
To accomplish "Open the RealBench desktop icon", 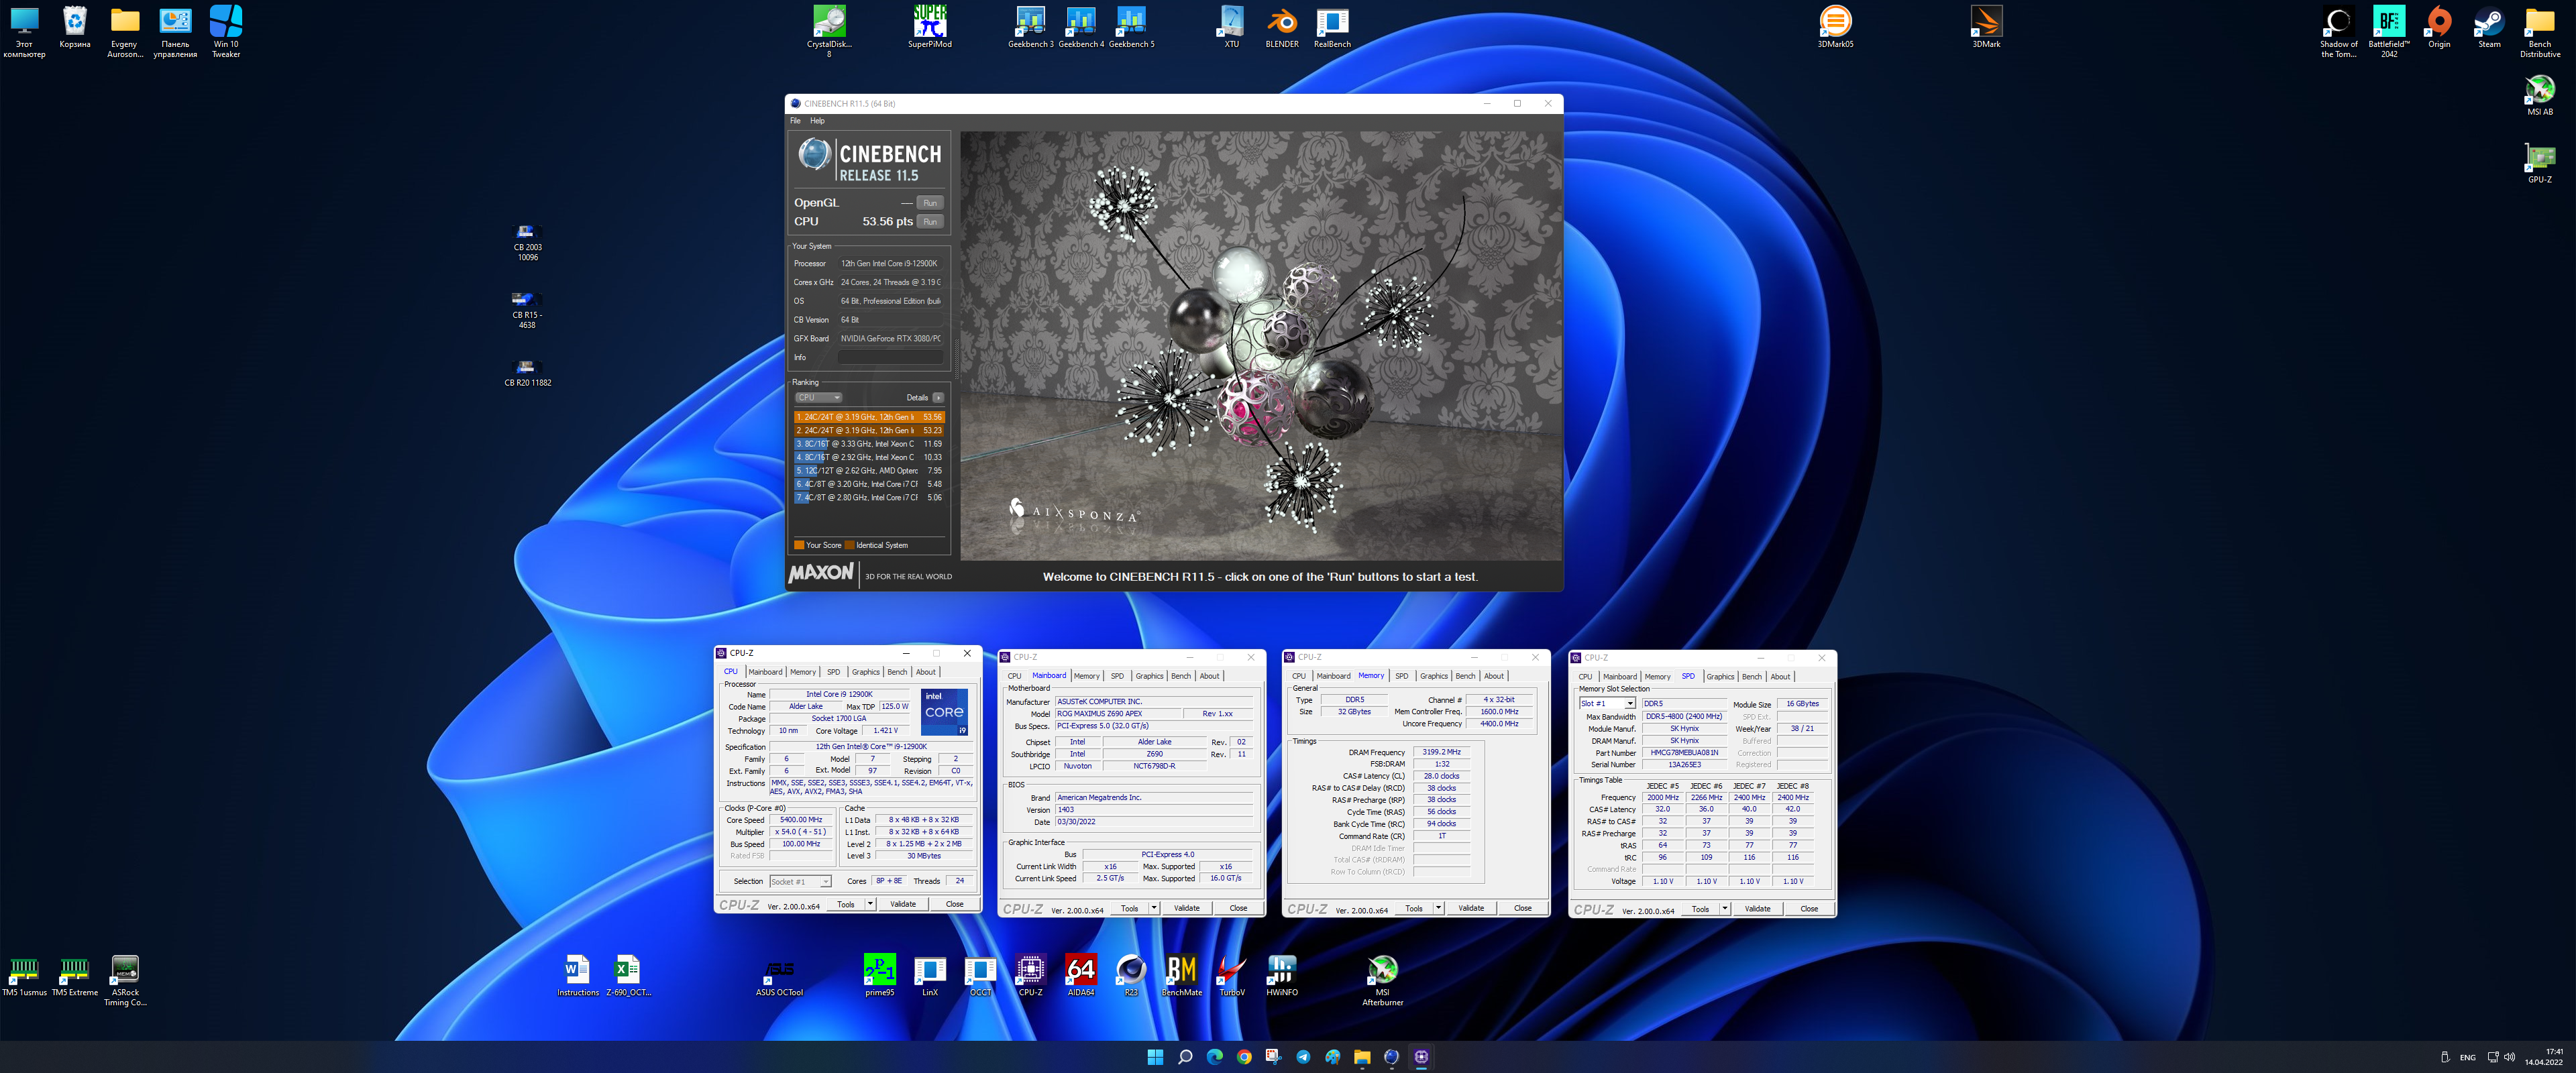I will coord(1332,27).
